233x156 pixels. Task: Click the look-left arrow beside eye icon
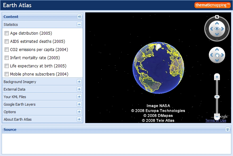click(x=211, y=29)
